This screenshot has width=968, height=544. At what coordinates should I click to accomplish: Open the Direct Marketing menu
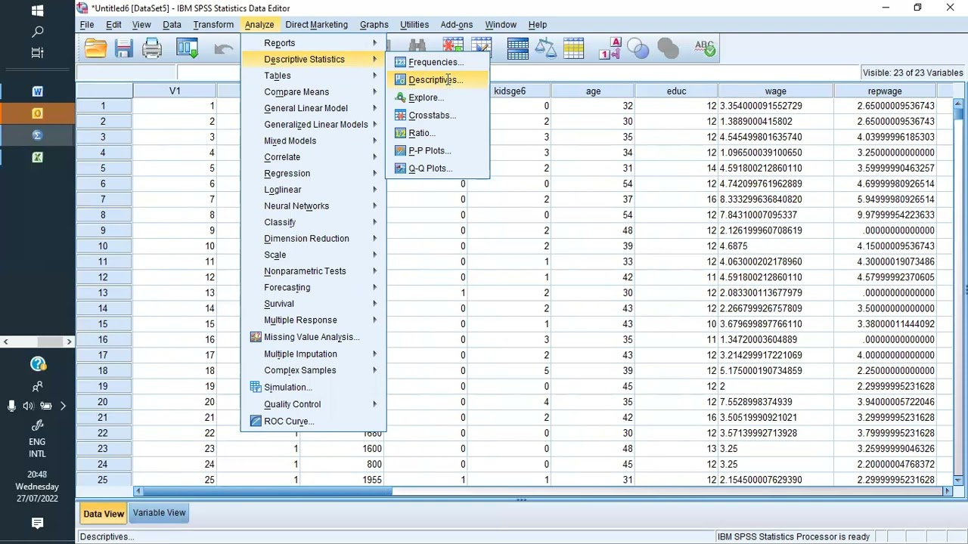coord(316,24)
